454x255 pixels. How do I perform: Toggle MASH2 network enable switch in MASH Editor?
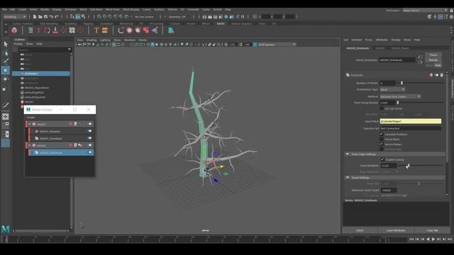(x=90, y=145)
